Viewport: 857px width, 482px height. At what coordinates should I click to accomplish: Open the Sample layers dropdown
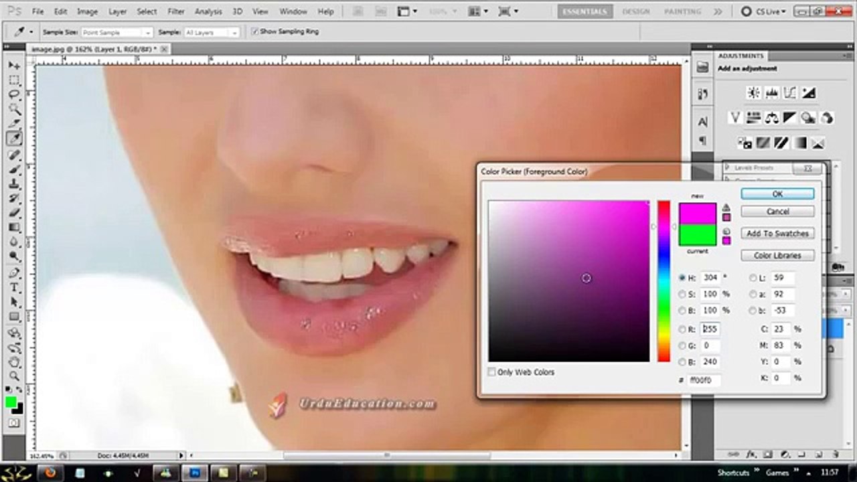click(211, 32)
